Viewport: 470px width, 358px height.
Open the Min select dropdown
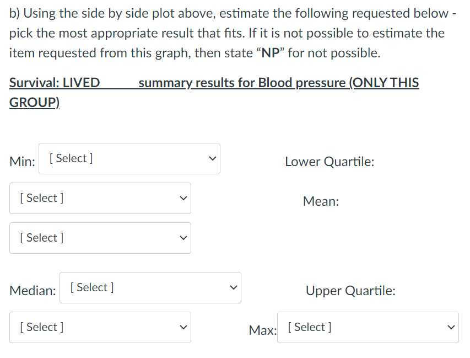pos(129,158)
